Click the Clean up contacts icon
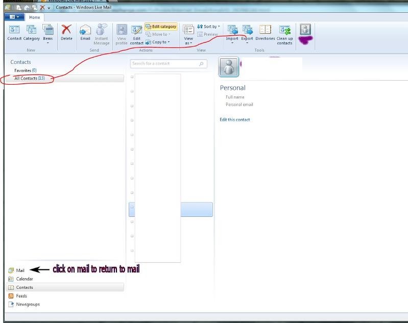This screenshot has width=408, height=323. pyautogui.click(x=284, y=35)
